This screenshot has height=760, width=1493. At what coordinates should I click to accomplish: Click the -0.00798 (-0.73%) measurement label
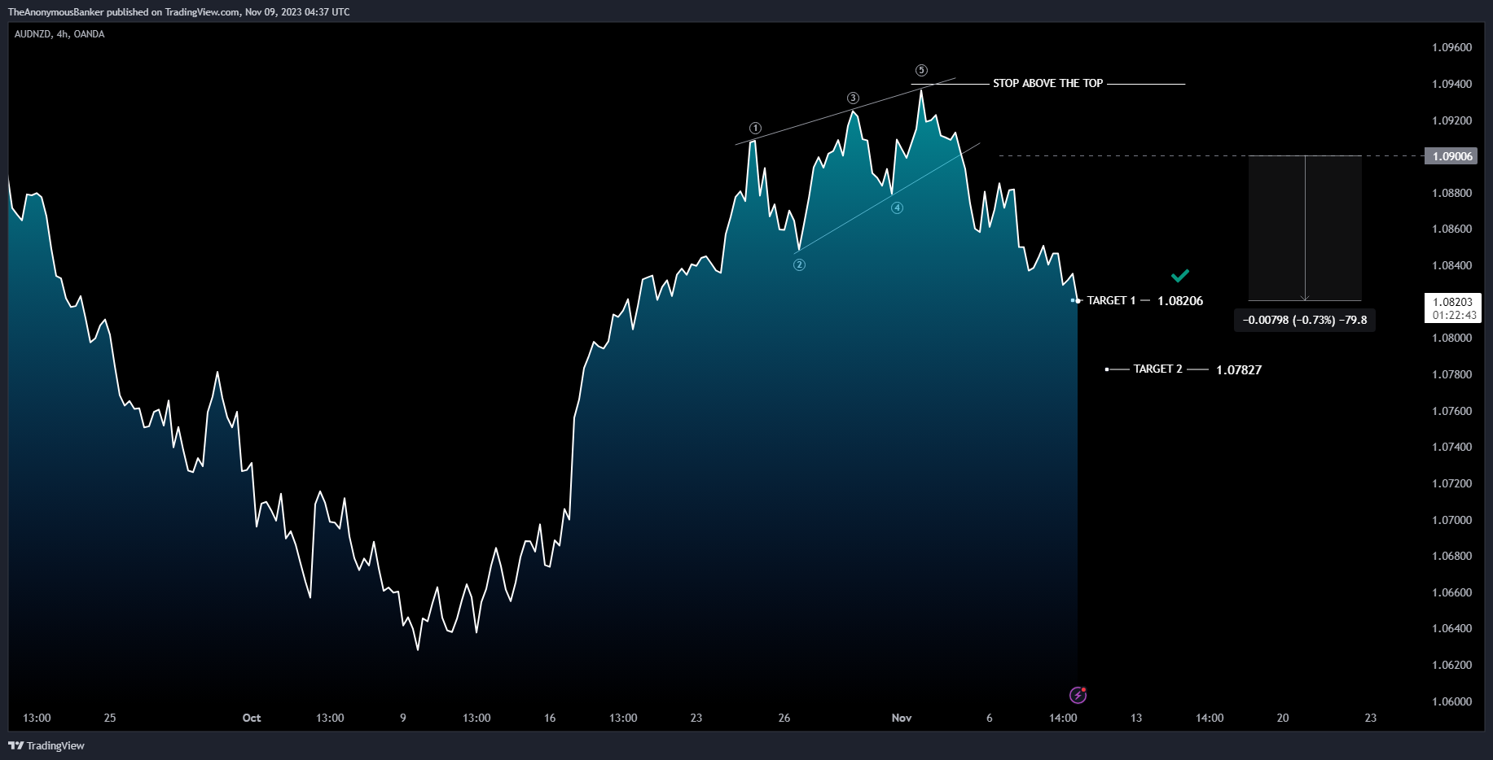click(x=1305, y=320)
